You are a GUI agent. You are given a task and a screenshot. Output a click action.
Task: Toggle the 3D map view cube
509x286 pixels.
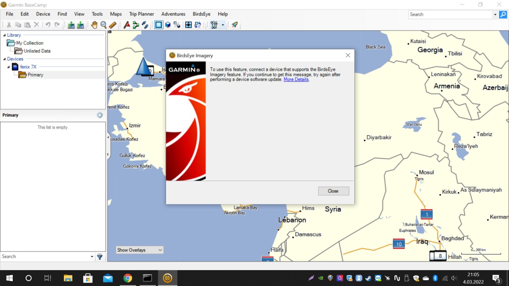pos(168,25)
